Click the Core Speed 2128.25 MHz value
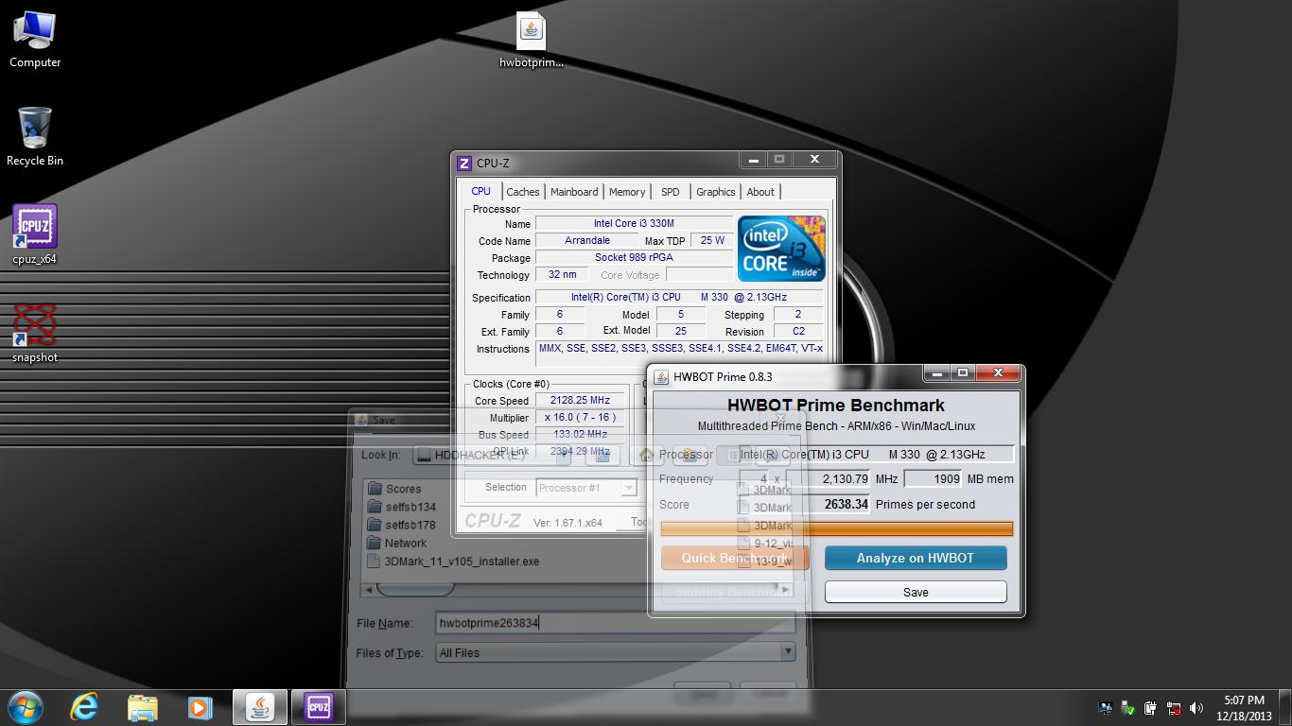Viewport: 1292px width, 726px height. pyautogui.click(x=580, y=400)
